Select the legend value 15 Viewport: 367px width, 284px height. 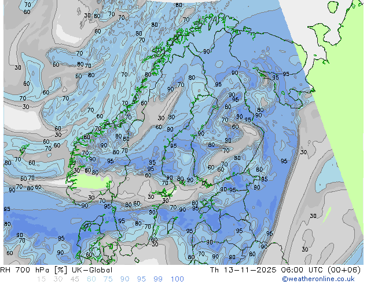coord(41,279)
